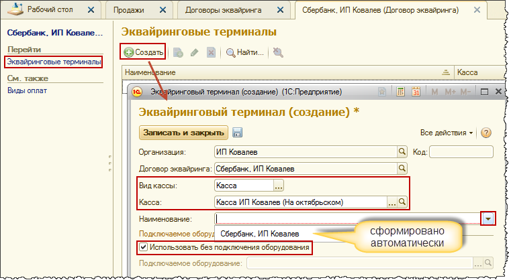Click the Договор эквайринга input field
The image size is (509, 280).
(306, 169)
